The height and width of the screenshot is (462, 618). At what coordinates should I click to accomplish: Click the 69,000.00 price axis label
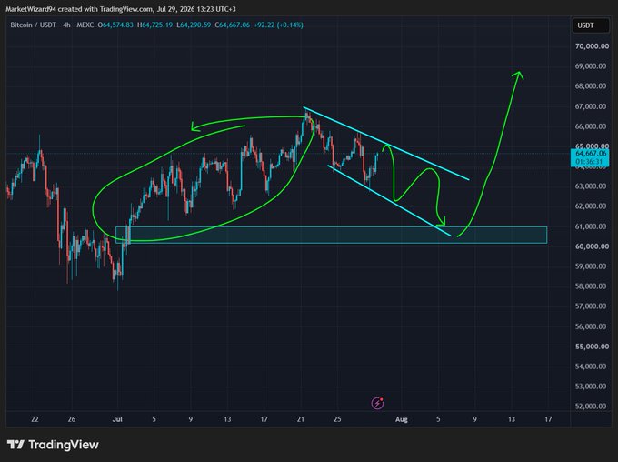(x=591, y=66)
